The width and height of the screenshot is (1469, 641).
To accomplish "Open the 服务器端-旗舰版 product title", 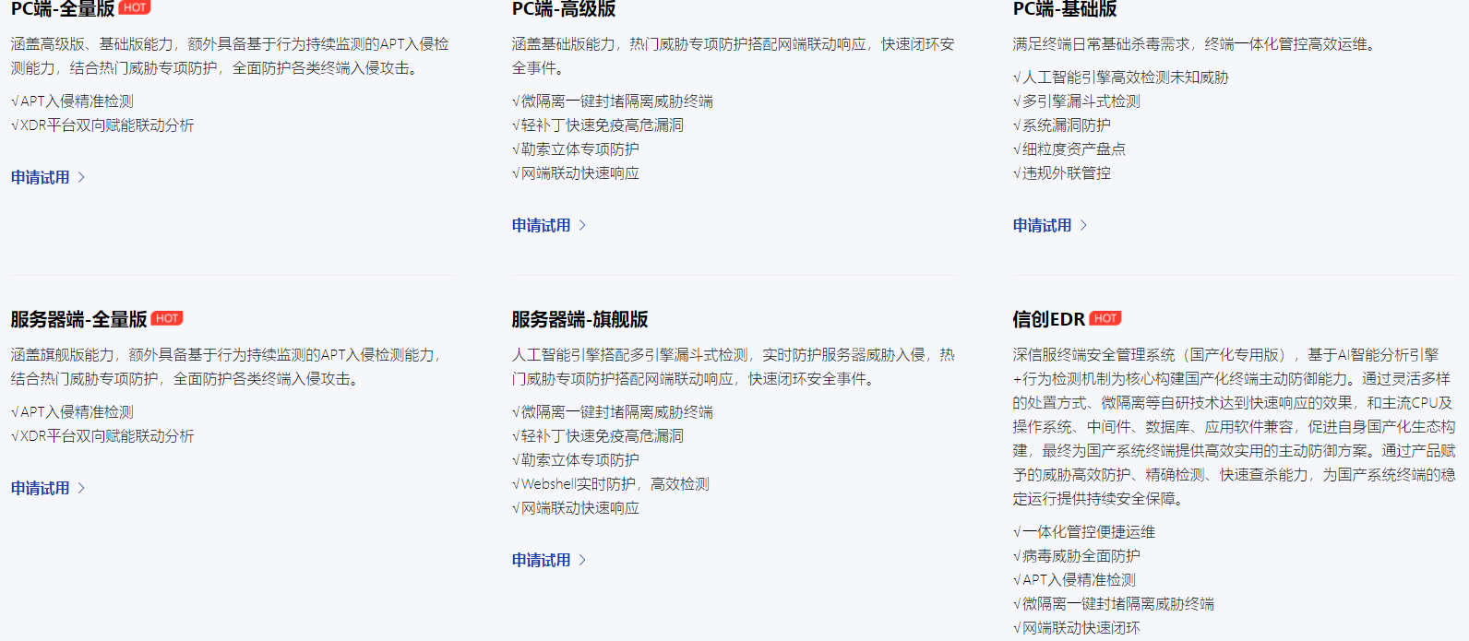I will [x=580, y=319].
